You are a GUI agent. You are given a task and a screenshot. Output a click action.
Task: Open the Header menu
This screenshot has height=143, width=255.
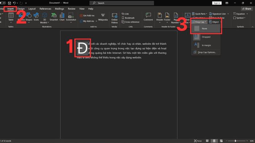pyautogui.click(x=160, y=18)
